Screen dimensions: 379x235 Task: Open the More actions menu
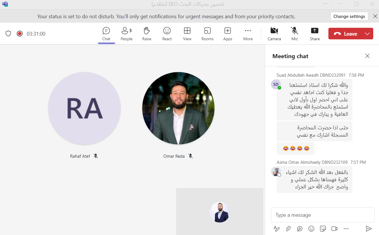click(x=248, y=34)
